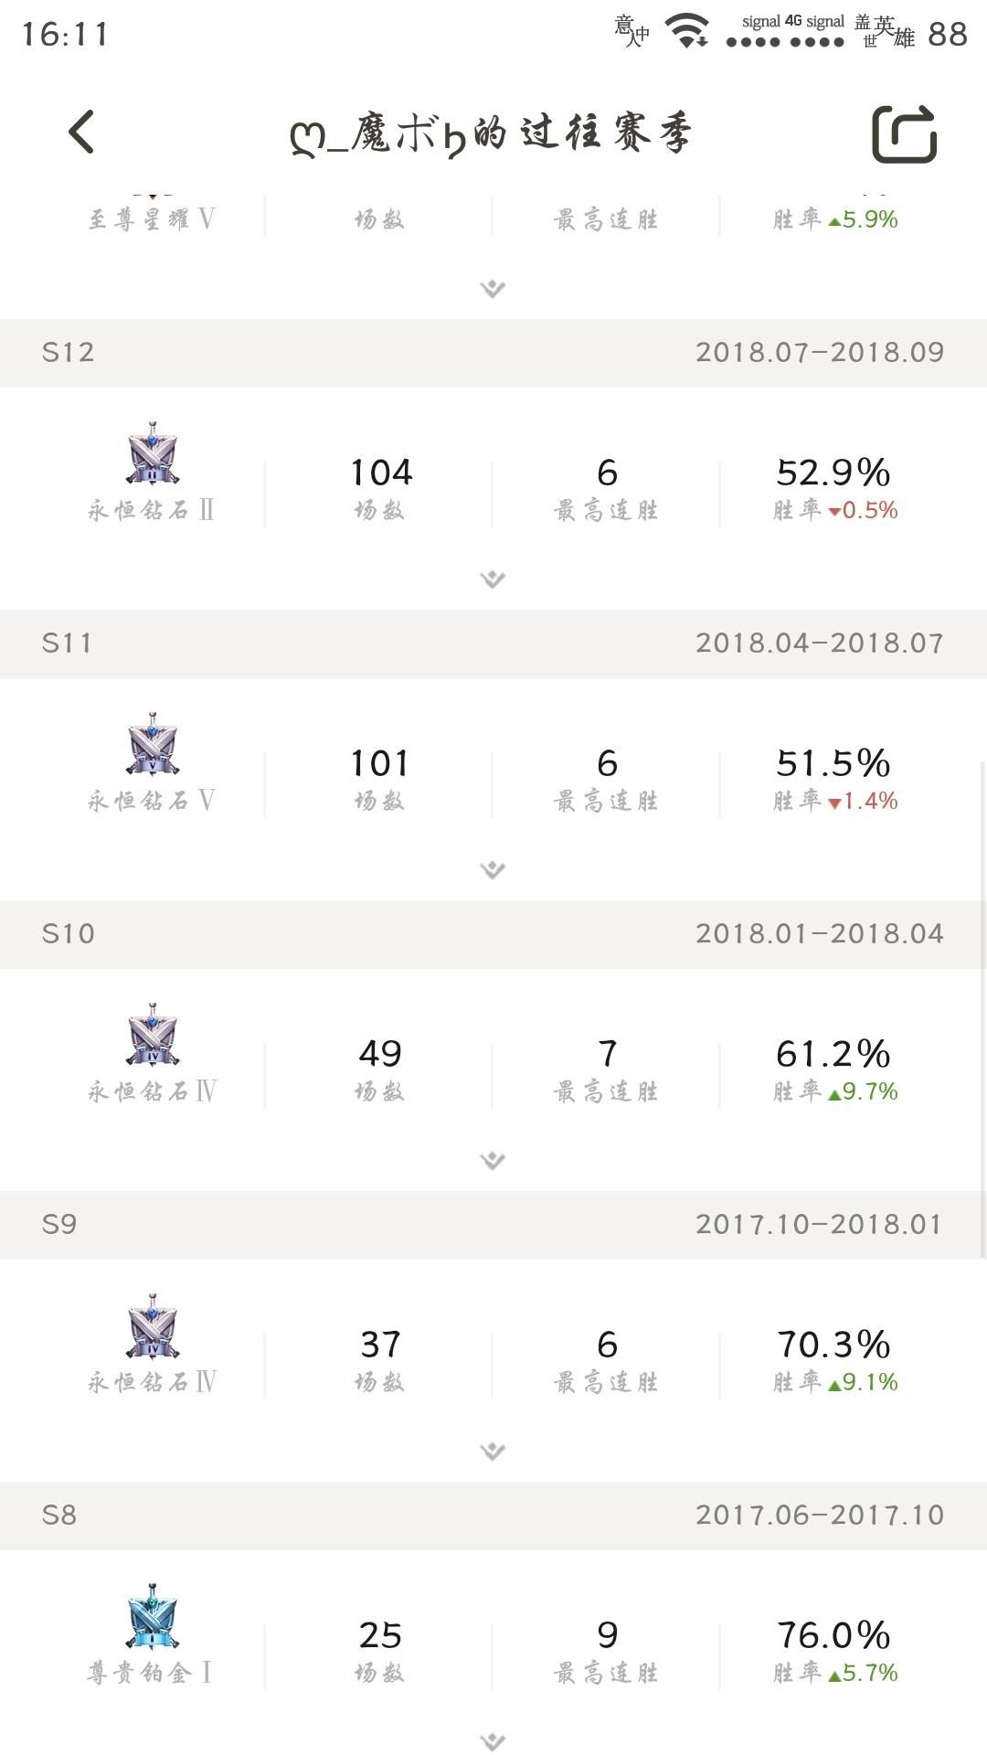Viewport: 987px width, 1755px height.
Task: Tap the 76.0% win rate in S8
Action: click(833, 1635)
